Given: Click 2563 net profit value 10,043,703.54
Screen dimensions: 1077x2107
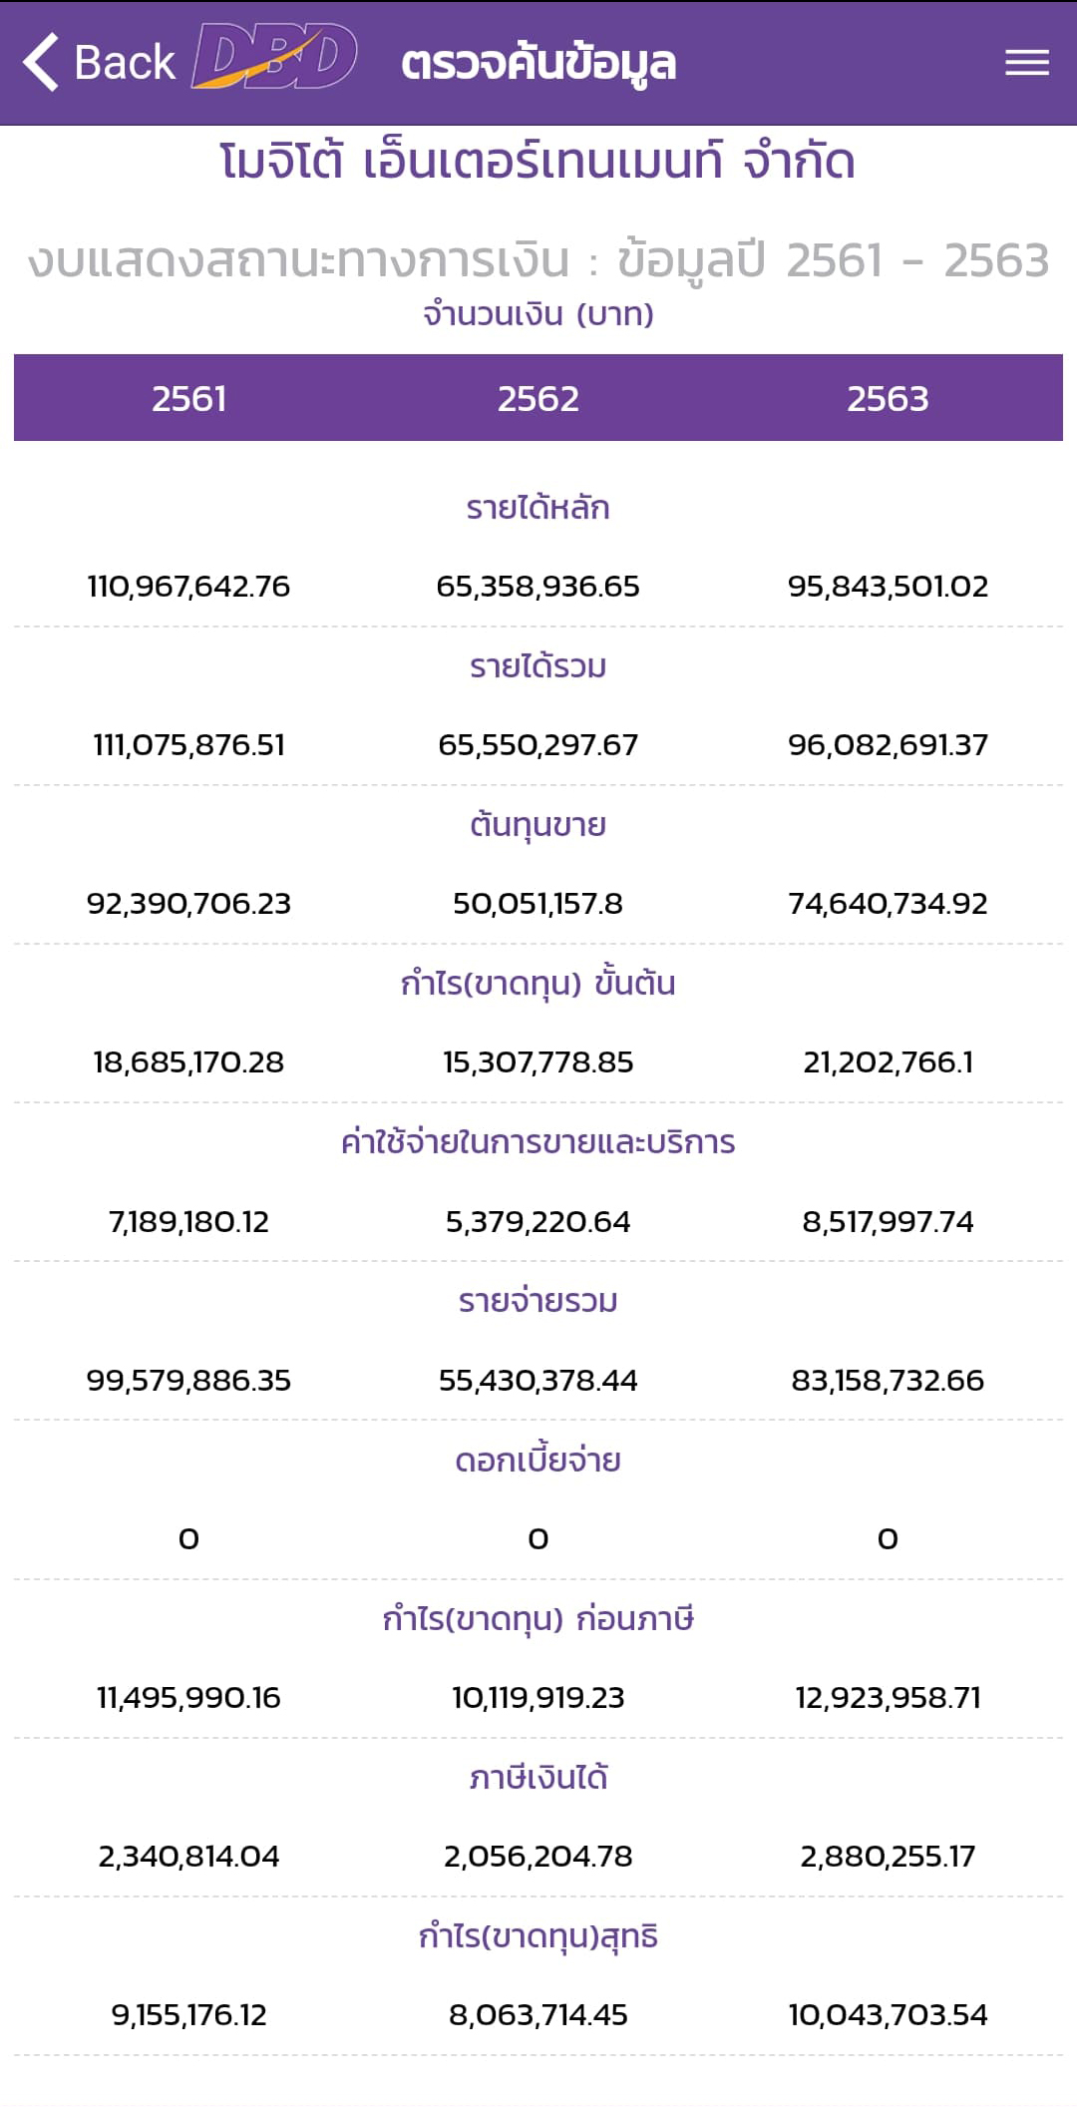Looking at the screenshot, I should [x=888, y=2015].
